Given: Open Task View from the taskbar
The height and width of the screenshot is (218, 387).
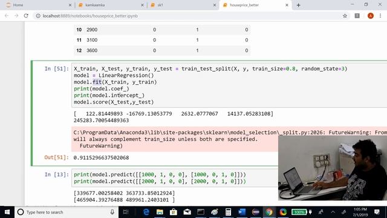Looking at the screenshot, I should [x=126, y=212].
